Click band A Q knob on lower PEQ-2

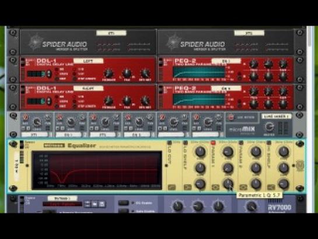[268, 92]
